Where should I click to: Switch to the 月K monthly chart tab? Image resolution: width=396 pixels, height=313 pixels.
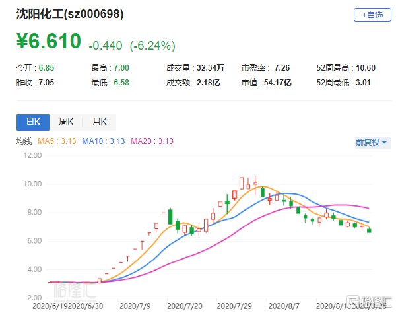click(x=99, y=122)
